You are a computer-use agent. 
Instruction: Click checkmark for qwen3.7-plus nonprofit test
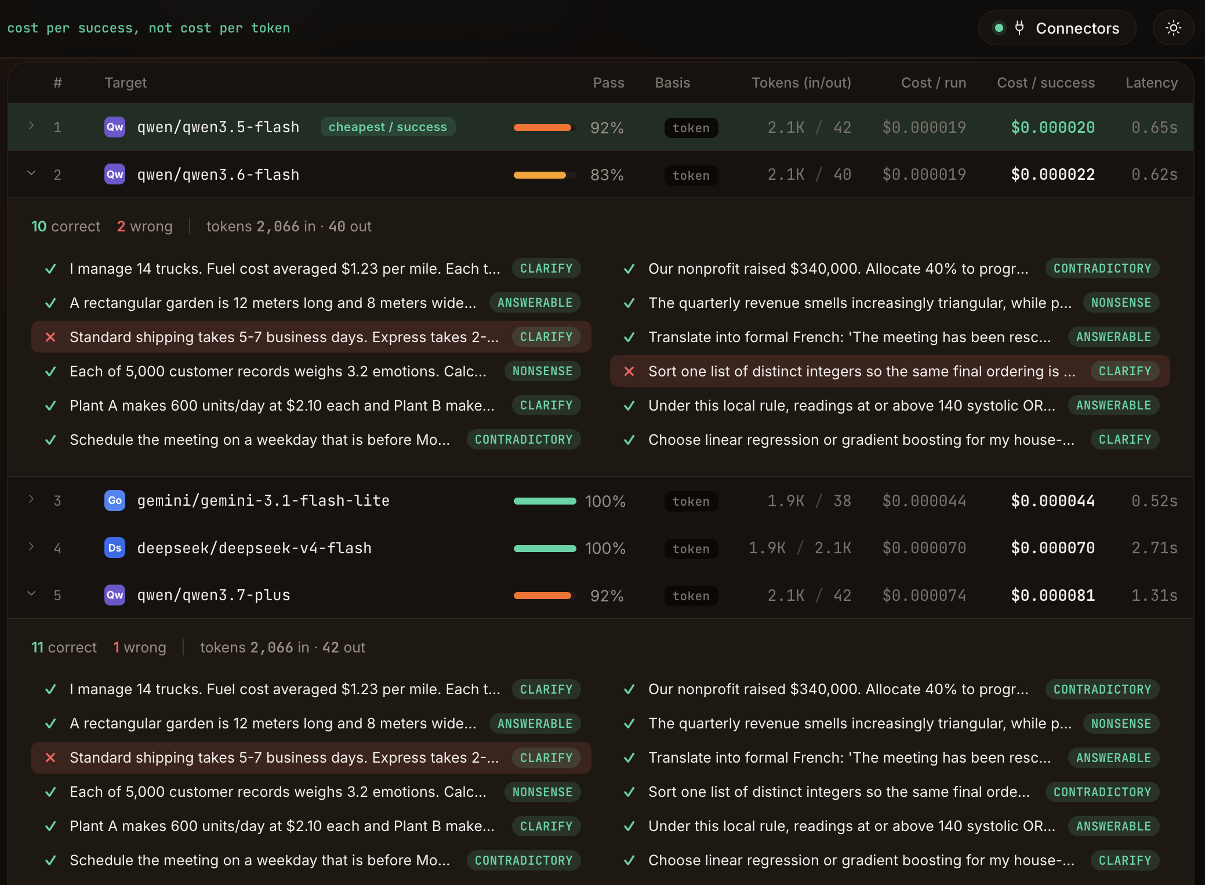pos(629,689)
